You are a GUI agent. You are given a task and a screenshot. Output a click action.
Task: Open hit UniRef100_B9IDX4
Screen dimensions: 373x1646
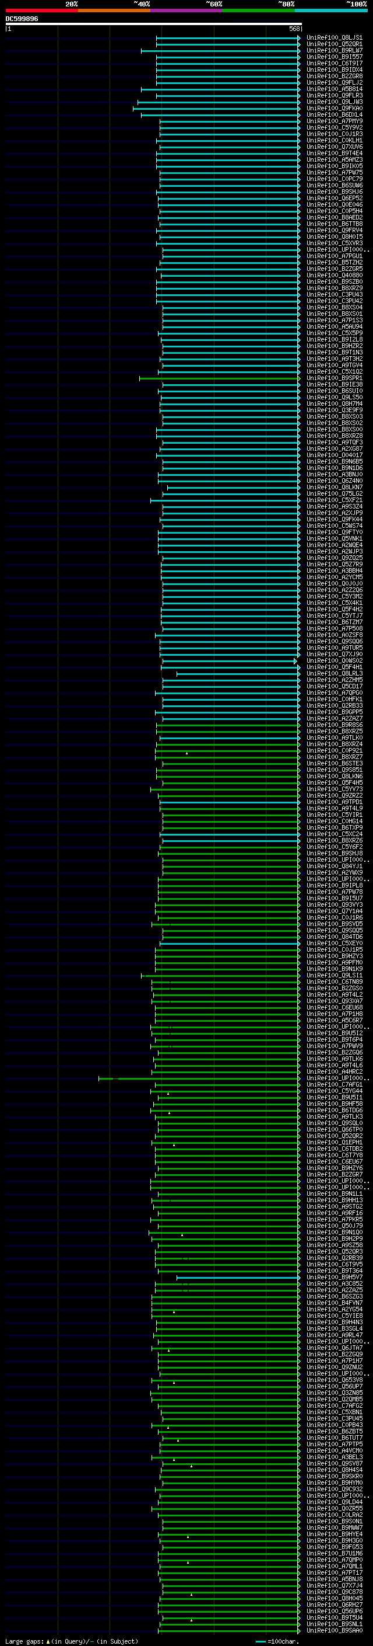click(335, 69)
